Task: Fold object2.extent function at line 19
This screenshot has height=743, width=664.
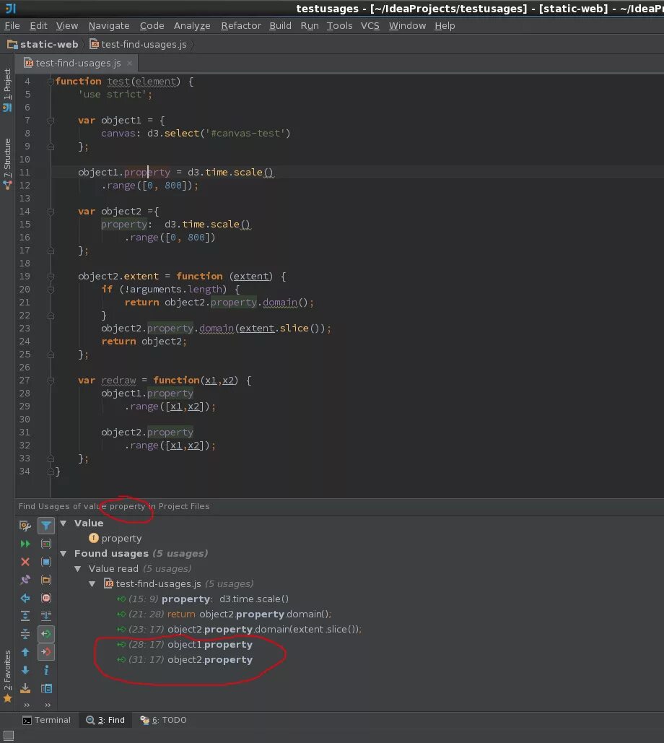Action: click(x=51, y=277)
